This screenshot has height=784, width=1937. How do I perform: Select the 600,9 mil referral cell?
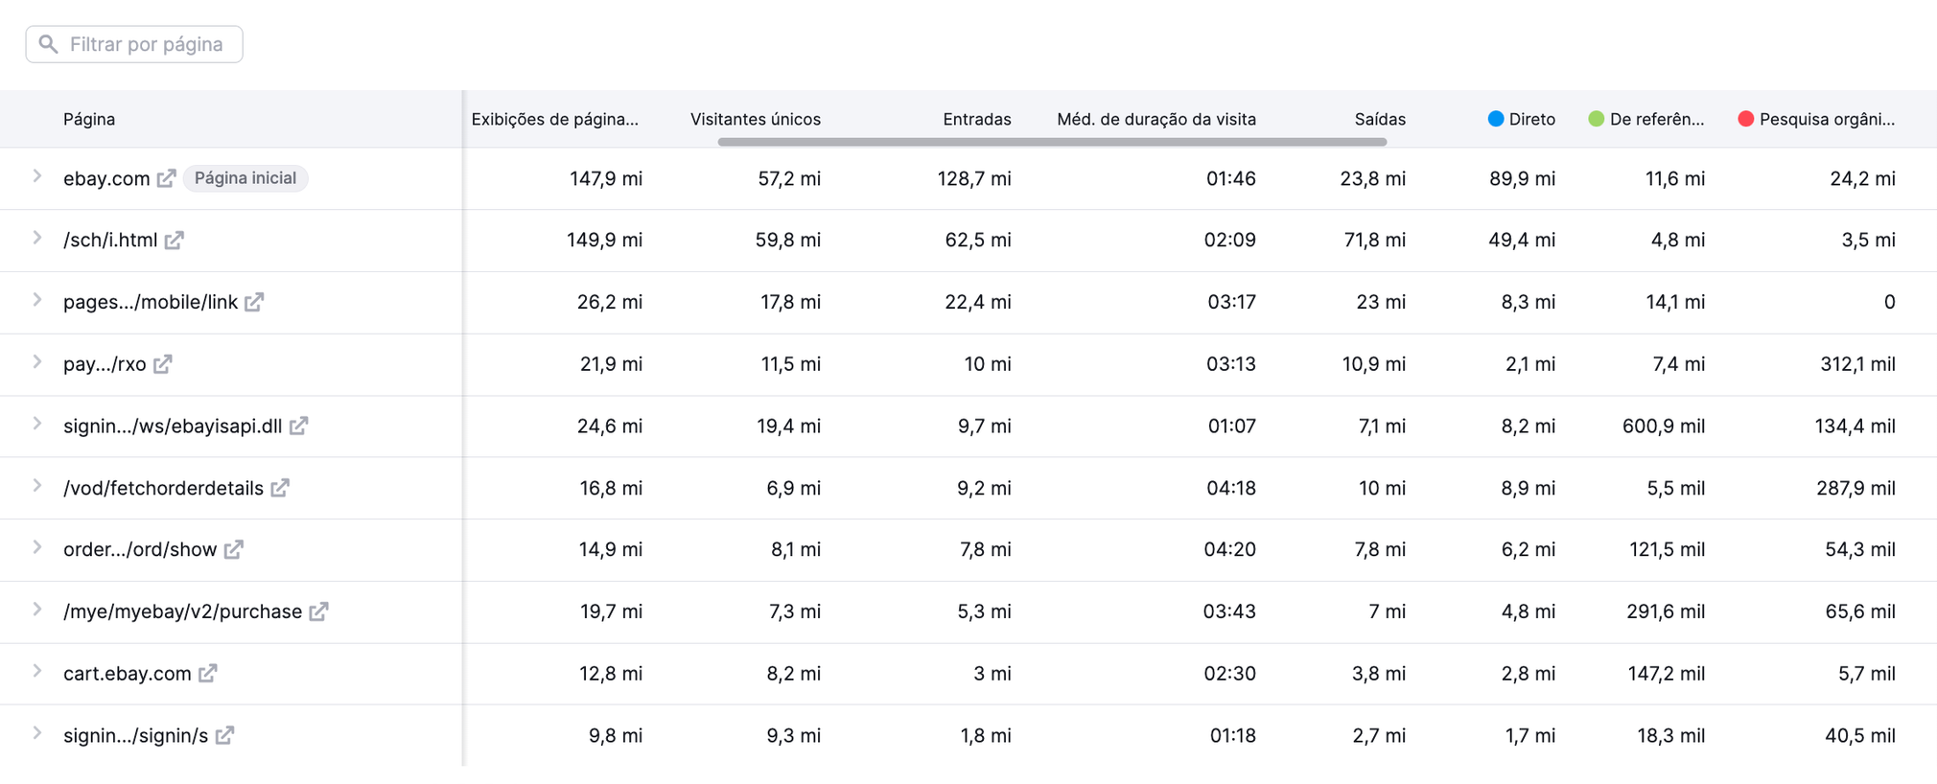click(1664, 426)
